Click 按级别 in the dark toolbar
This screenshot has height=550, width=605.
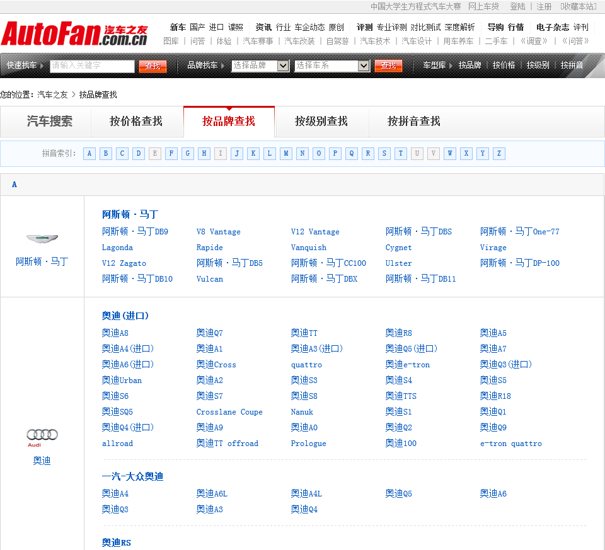pyautogui.click(x=538, y=65)
